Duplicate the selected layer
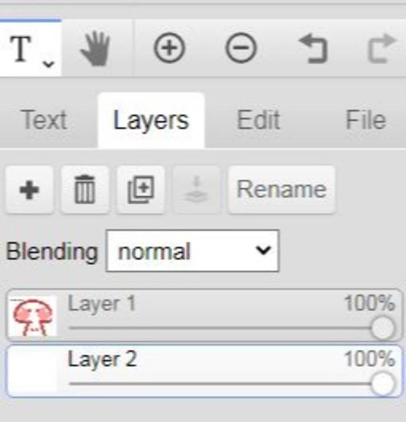This screenshot has width=406, height=422. coord(141,190)
